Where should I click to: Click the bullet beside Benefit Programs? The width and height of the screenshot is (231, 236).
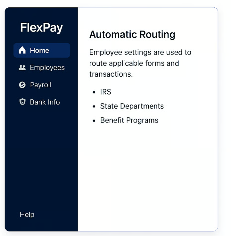pyautogui.click(x=94, y=121)
